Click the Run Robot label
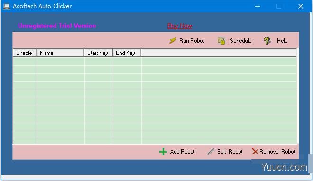313x181 pixels. 192,41
